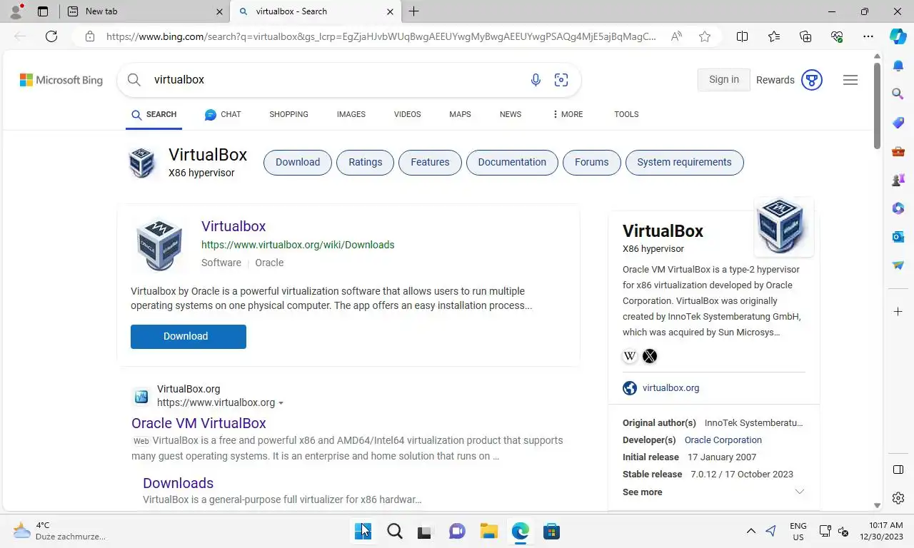
Task: Open Microsoft Store from taskbar
Action: click(x=551, y=532)
